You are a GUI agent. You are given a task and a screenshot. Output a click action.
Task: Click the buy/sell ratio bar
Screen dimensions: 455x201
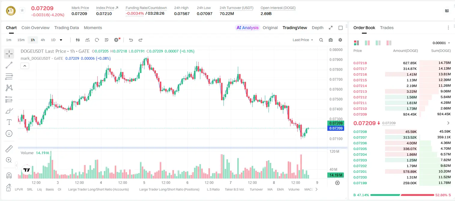(402, 195)
